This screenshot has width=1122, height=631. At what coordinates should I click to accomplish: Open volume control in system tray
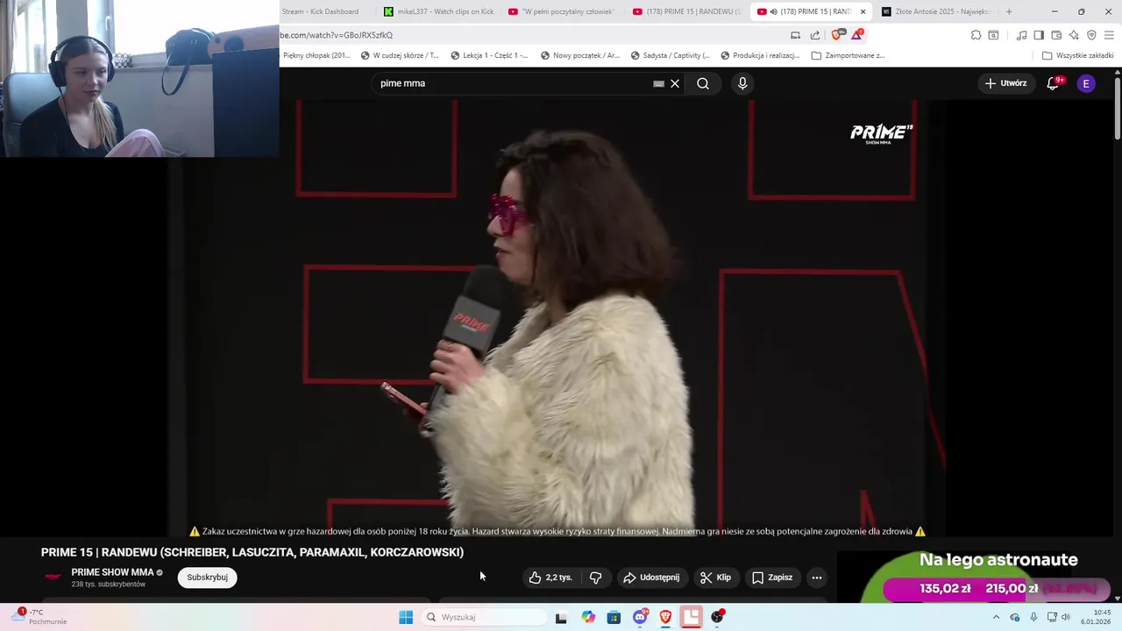pyautogui.click(x=1066, y=617)
